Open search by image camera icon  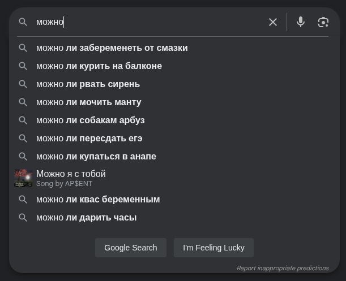[323, 22]
